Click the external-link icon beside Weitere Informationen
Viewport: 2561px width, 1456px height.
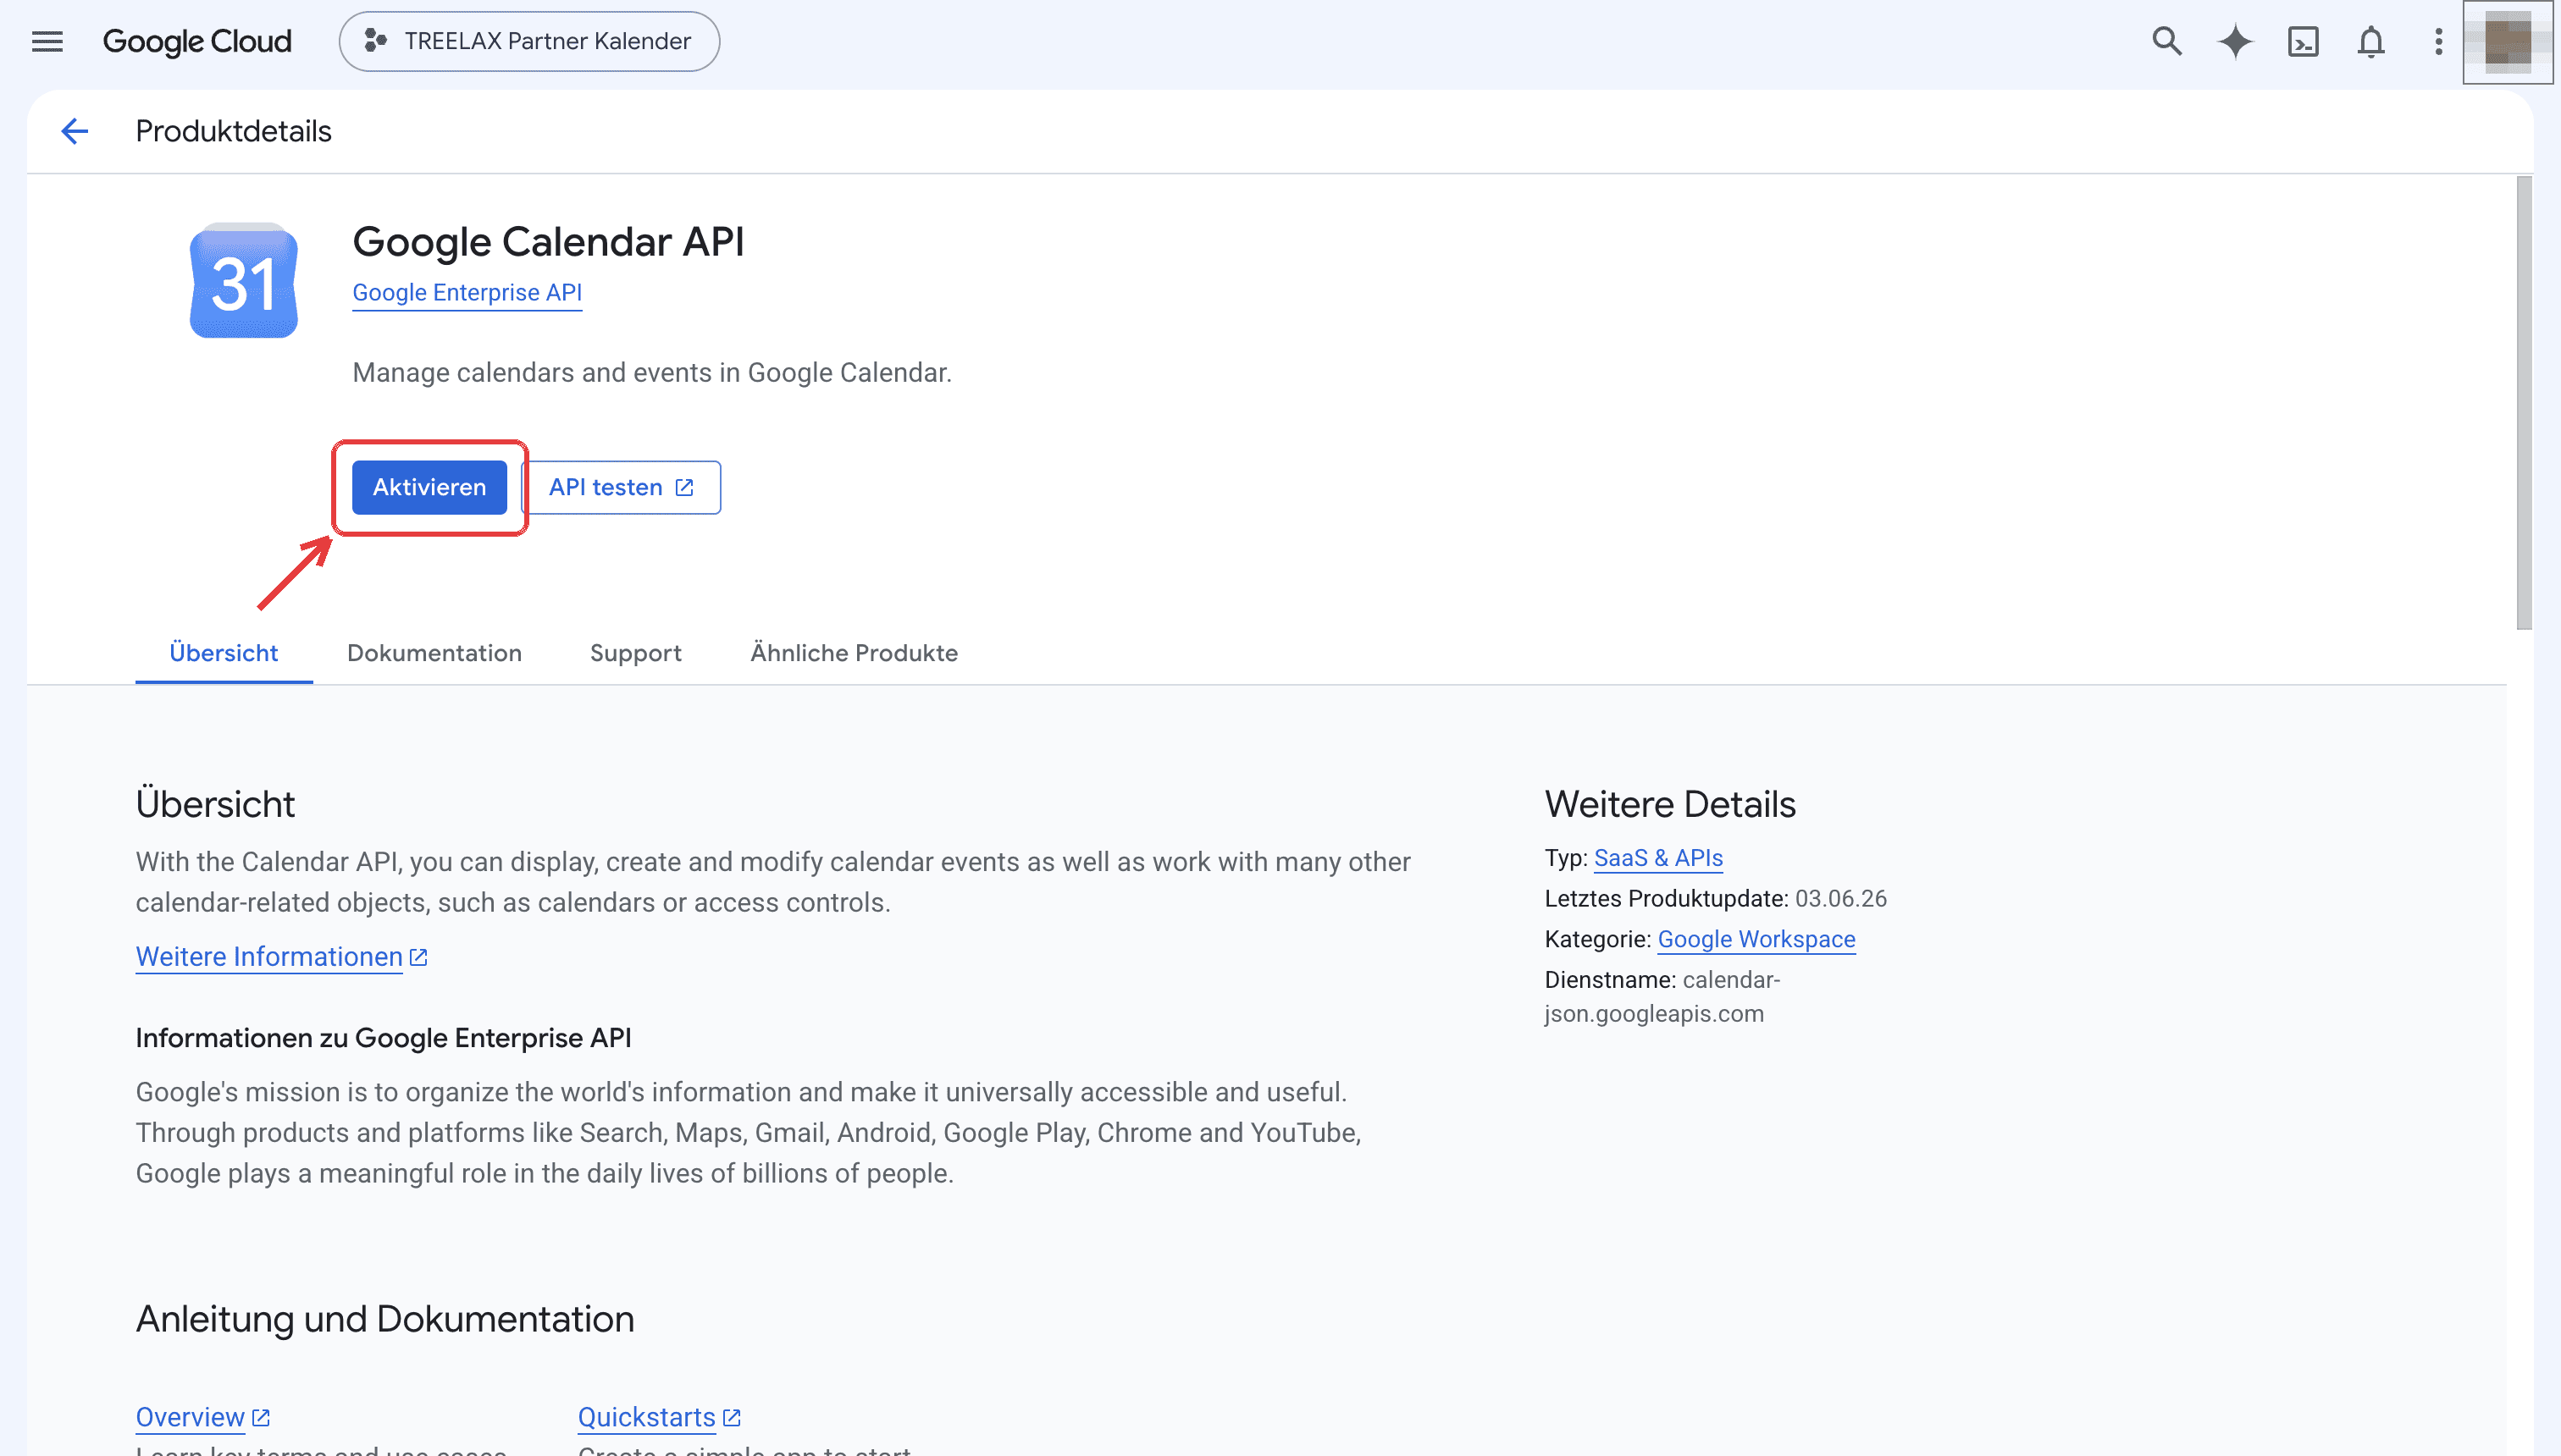point(419,957)
